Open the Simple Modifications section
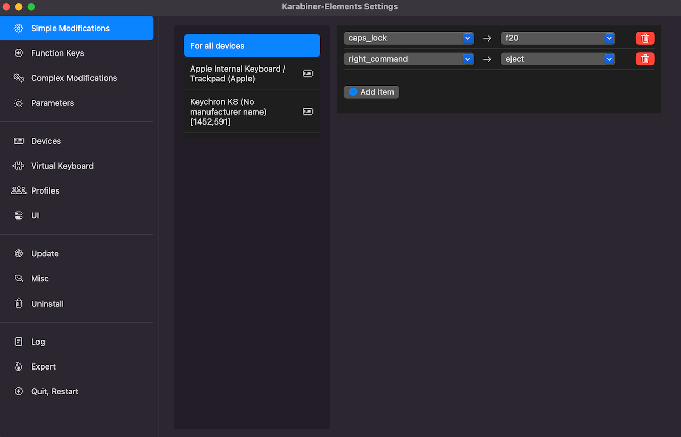 pyautogui.click(x=76, y=28)
